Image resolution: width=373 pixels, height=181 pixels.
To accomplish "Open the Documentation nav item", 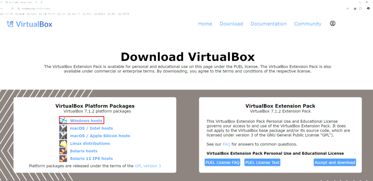I will pyautogui.click(x=268, y=24).
